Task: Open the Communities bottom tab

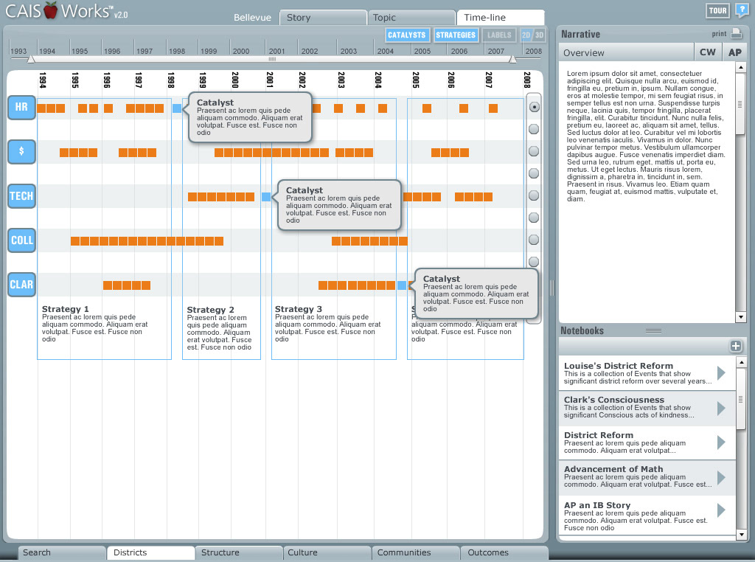Action: pyautogui.click(x=416, y=553)
